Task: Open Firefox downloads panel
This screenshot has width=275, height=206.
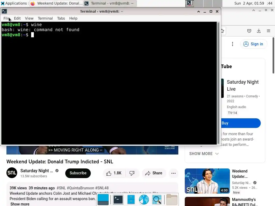Action: [259, 31]
